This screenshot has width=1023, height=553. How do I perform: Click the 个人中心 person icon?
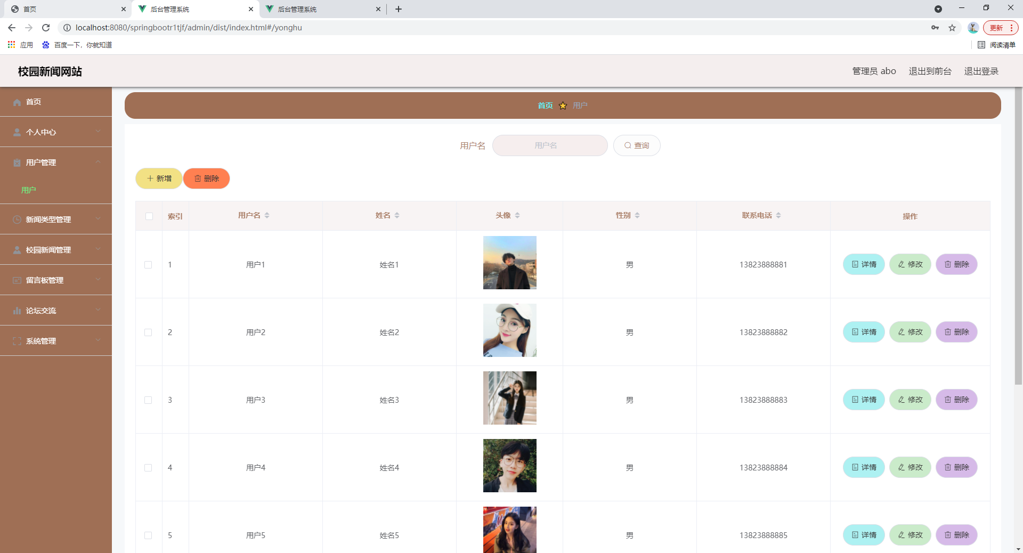point(17,132)
